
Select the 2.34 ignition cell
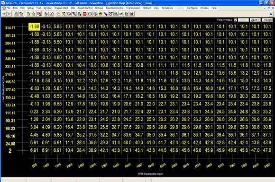[x=46, y=112]
